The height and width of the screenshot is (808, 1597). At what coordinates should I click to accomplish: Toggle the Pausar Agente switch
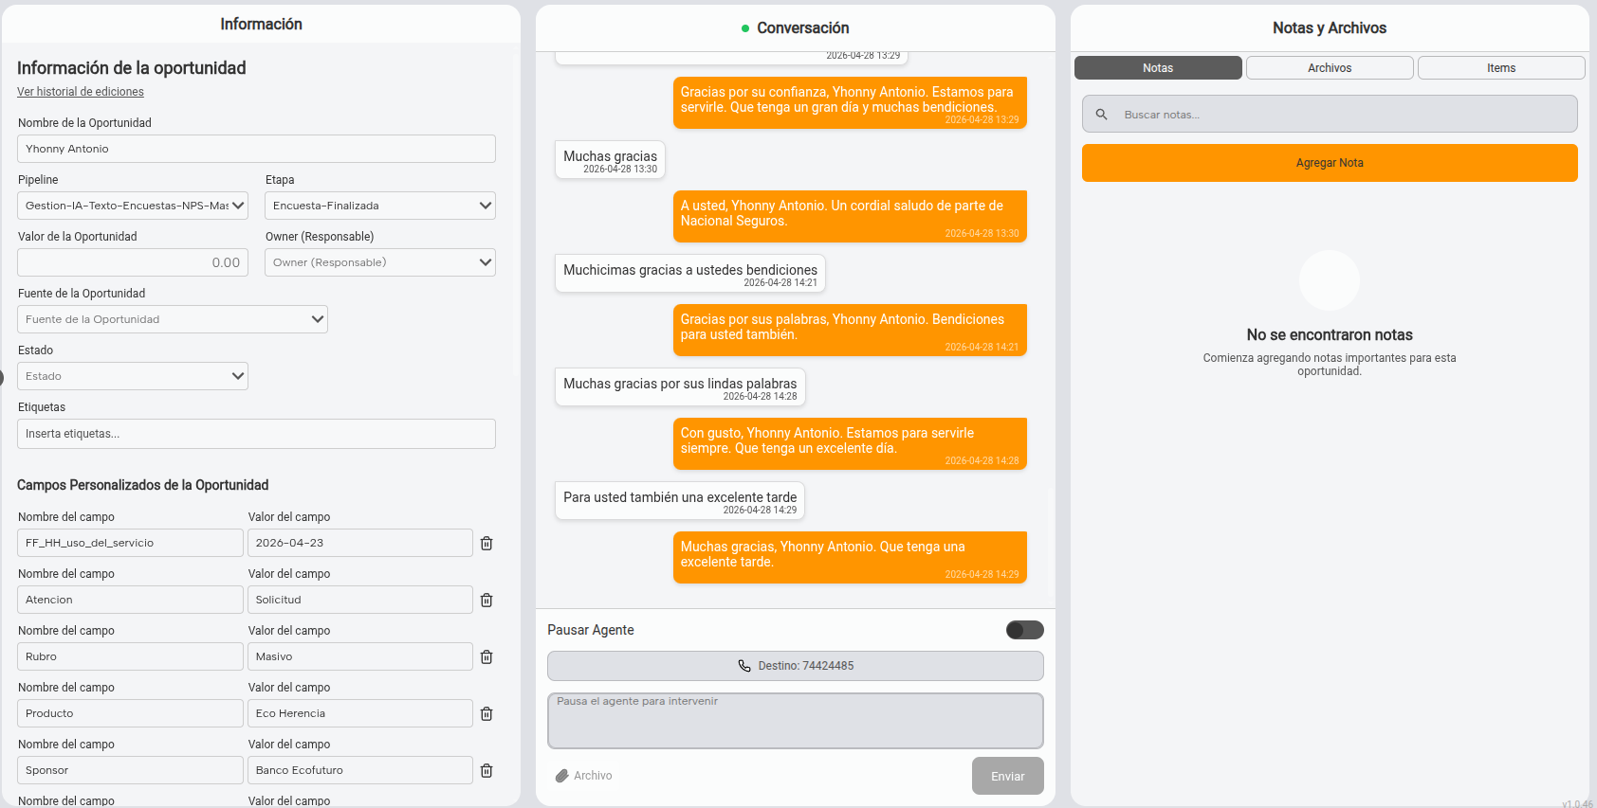[1024, 630]
